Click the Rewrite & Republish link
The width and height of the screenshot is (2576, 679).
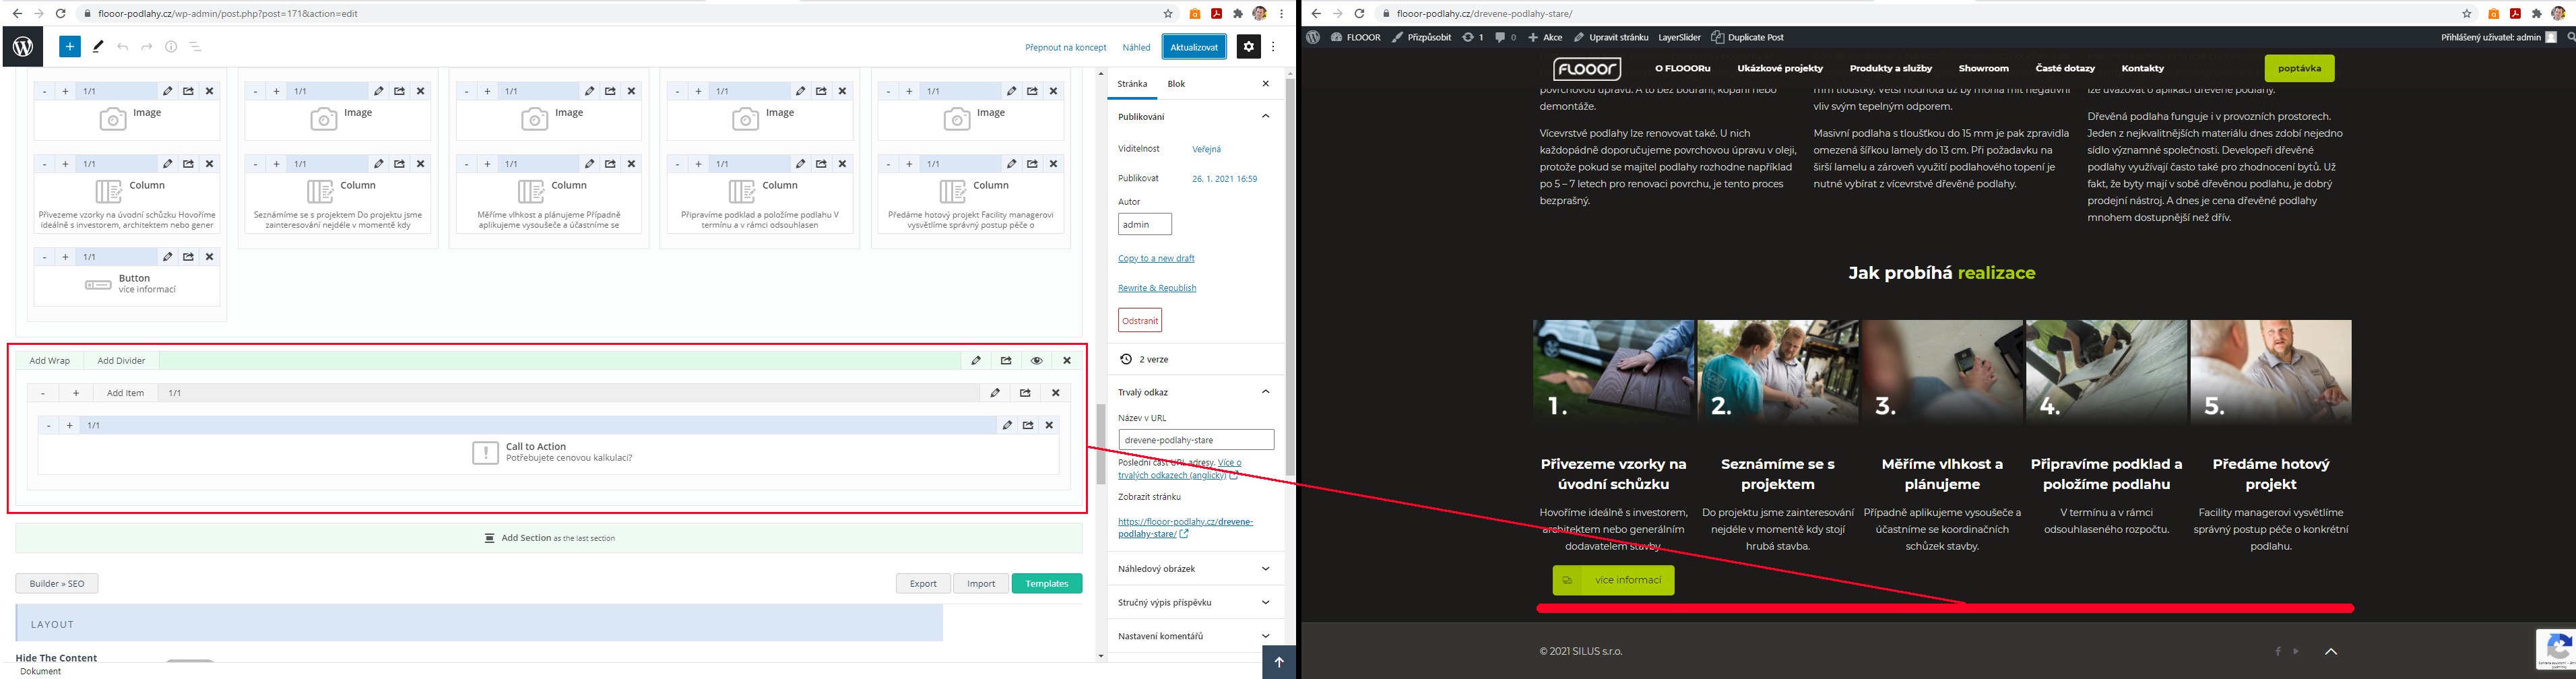pyautogui.click(x=1157, y=288)
